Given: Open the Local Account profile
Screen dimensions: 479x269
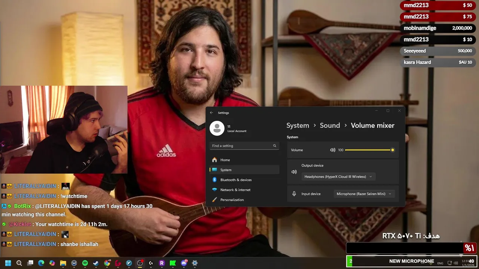Looking at the screenshot, I should coord(228,128).
